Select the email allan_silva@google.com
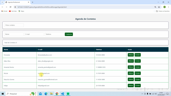The width and height of the screenshot is (171, 96). coord(45,61)
